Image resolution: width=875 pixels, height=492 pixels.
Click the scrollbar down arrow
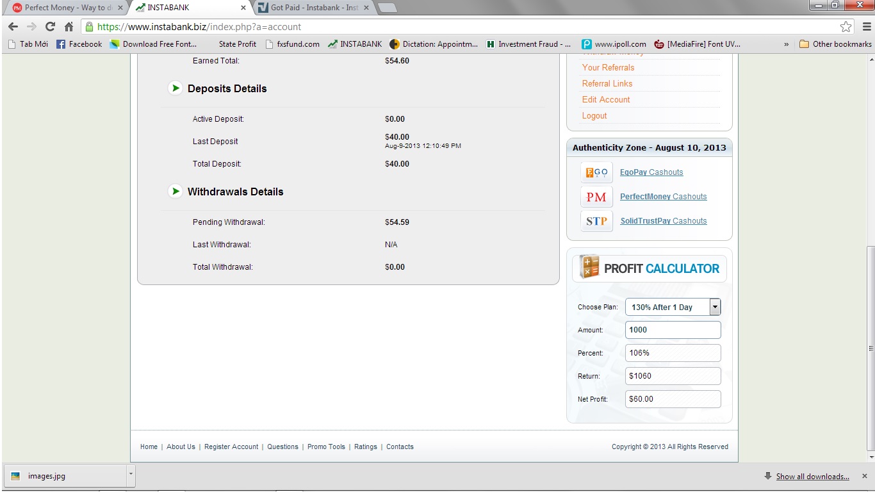(x=871, y=457)
